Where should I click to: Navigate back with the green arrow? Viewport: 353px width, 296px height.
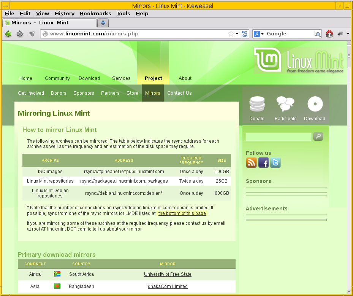8,34
